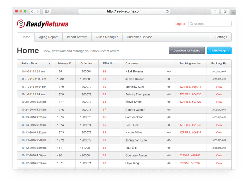Screen dimensions: 248x187
Task: View Nikki Beamer customer details eye icon
Action: [x=169, y=72]
